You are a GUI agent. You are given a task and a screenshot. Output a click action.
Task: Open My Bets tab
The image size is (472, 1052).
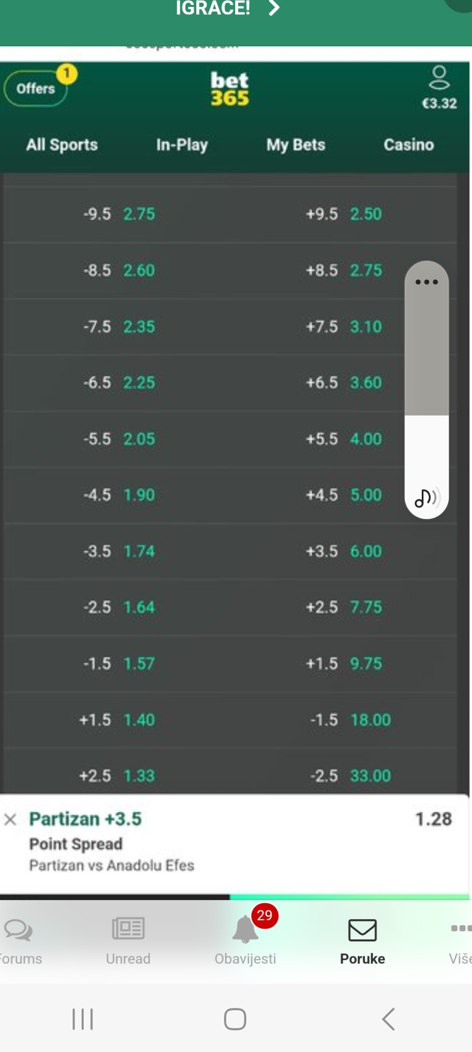pyautogui.click(x=296, y=145)
